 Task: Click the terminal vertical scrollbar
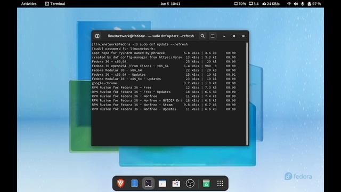click(247, 94)
